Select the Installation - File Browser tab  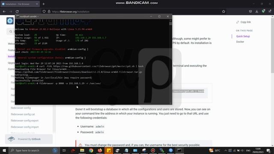click(x=20, y=4)
